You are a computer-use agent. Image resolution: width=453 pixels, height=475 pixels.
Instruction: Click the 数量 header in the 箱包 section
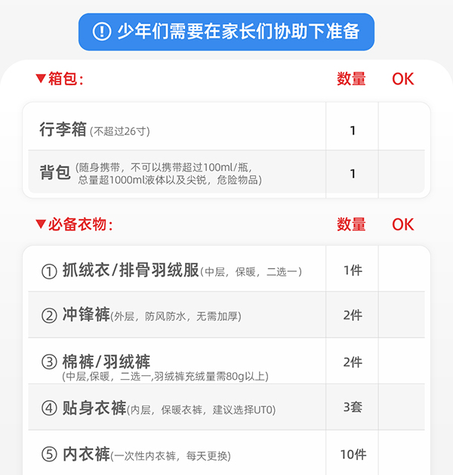tap(351, 79)
